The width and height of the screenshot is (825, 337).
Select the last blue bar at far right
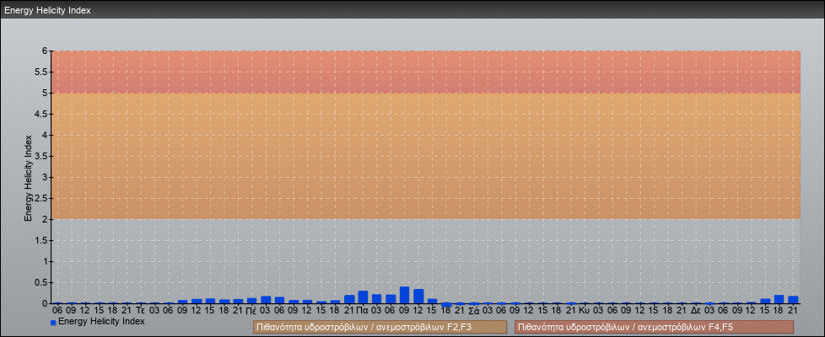pyautogui.click(x=792, y=299)
